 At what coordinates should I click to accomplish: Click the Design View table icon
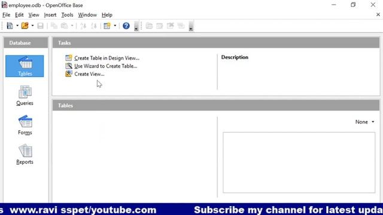coord(69,58)
